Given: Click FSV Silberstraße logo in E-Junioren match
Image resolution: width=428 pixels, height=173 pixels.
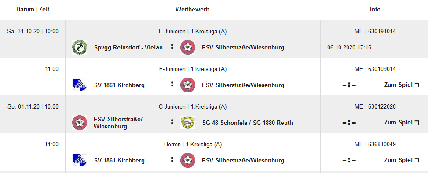Looking at the screenshot, I should pyautogui.click(x=188, y=47).
